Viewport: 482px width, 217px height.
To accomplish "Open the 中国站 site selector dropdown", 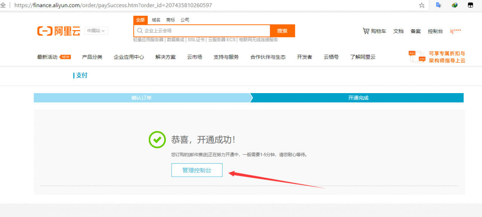I will tap(96, 31).
